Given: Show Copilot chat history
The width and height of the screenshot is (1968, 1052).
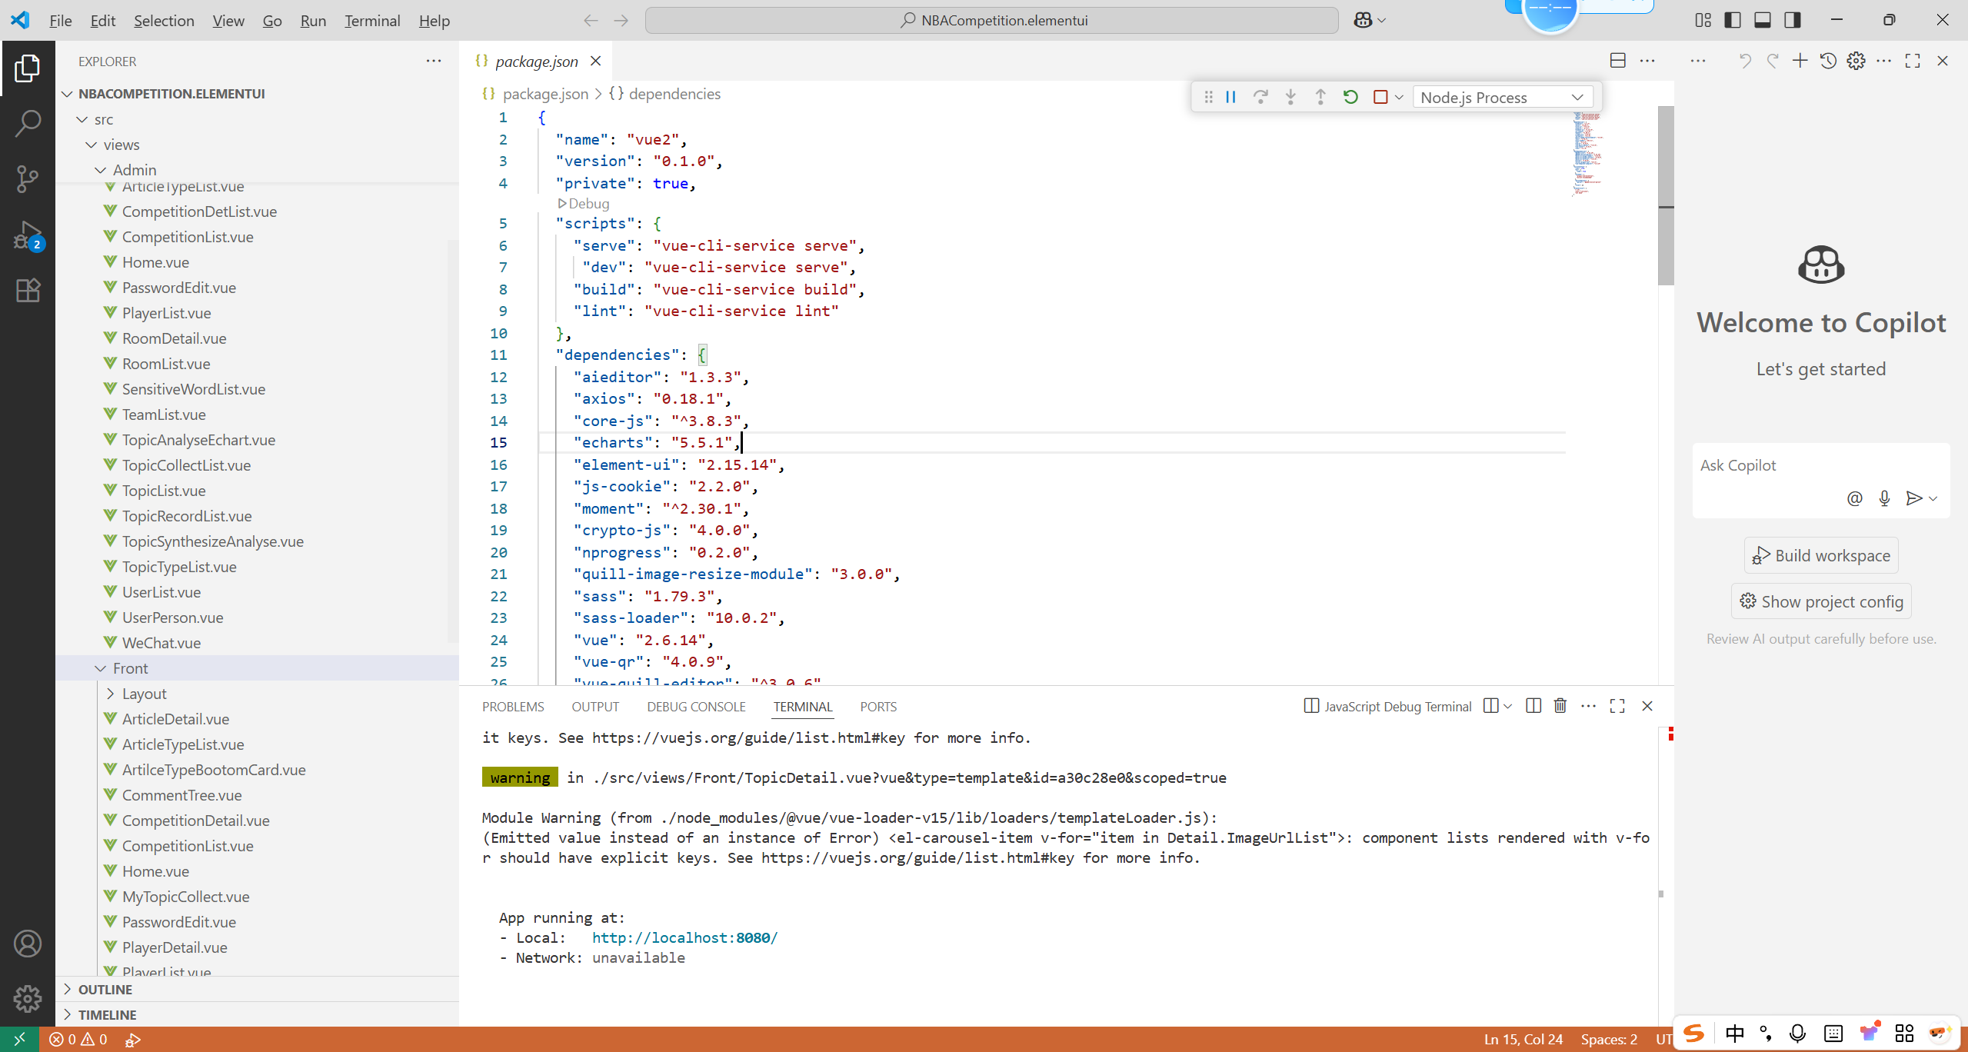Looking at the screenshot, I should click(1829, 61).
